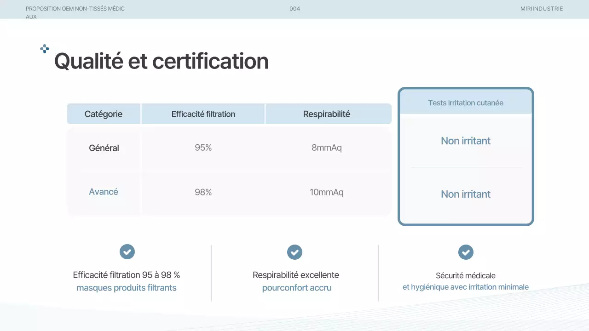Click the Qualité et certification title
Image resolution: width=589 pixels, height=331 pixels.
(161, 61)
